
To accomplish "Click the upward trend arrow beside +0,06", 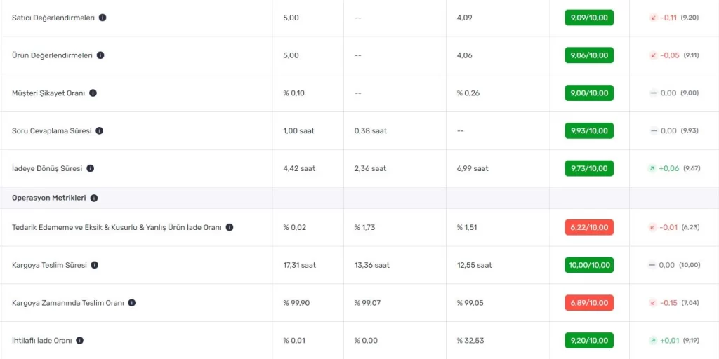I will (x=652, y=168).
